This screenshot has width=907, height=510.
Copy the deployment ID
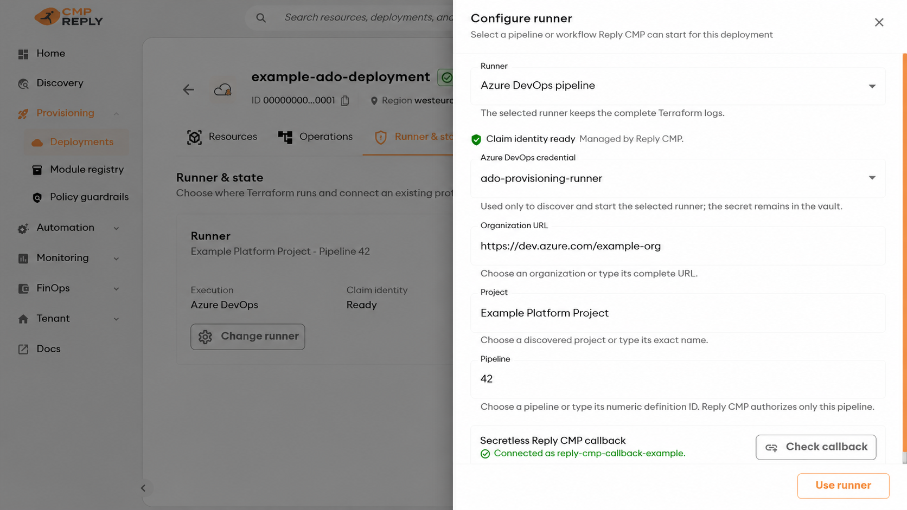tap(345, 101)
